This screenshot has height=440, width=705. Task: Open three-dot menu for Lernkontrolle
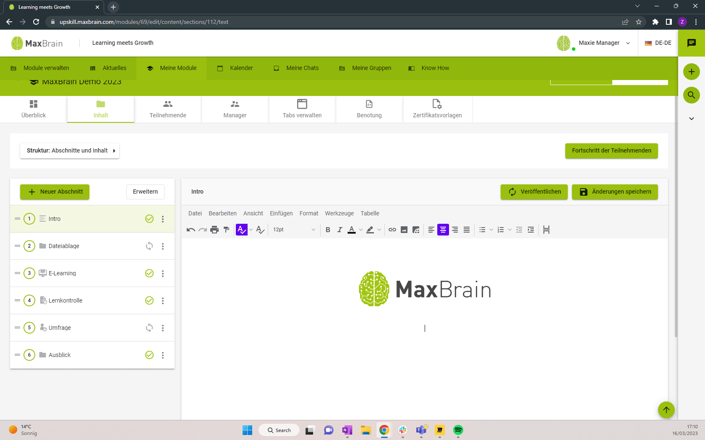click(163, 301)
